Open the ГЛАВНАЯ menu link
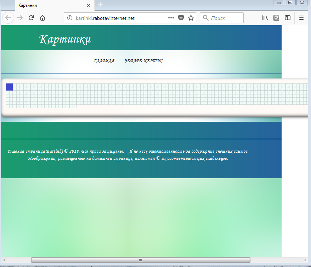311x267 pixels. click(x=104, y=61)
